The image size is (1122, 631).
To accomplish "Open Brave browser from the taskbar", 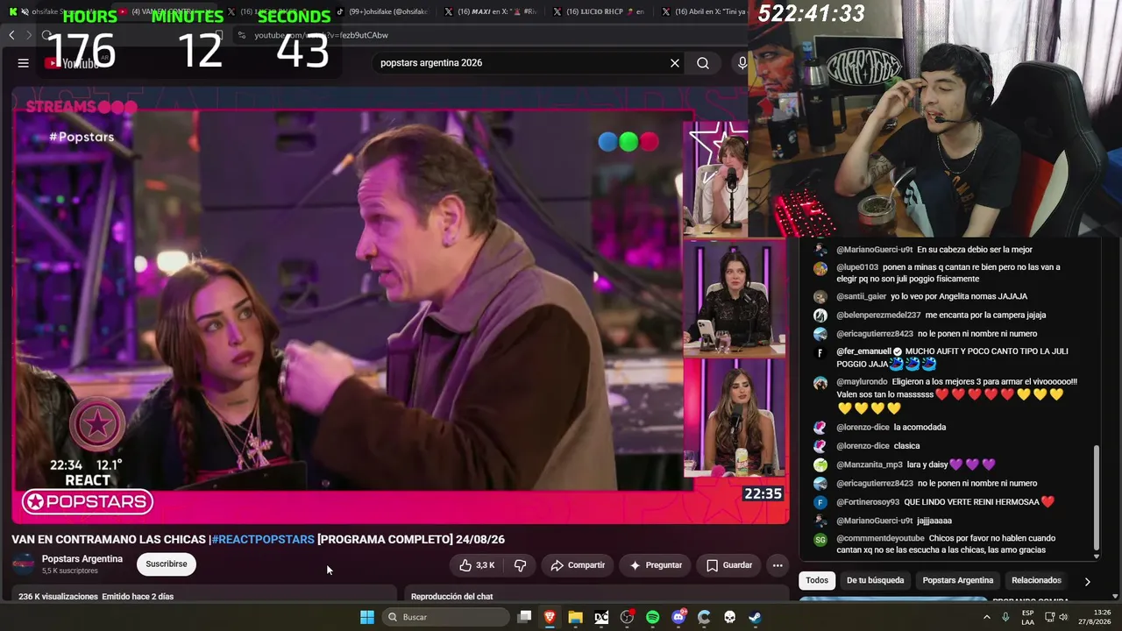I will [x=550, y=617].
